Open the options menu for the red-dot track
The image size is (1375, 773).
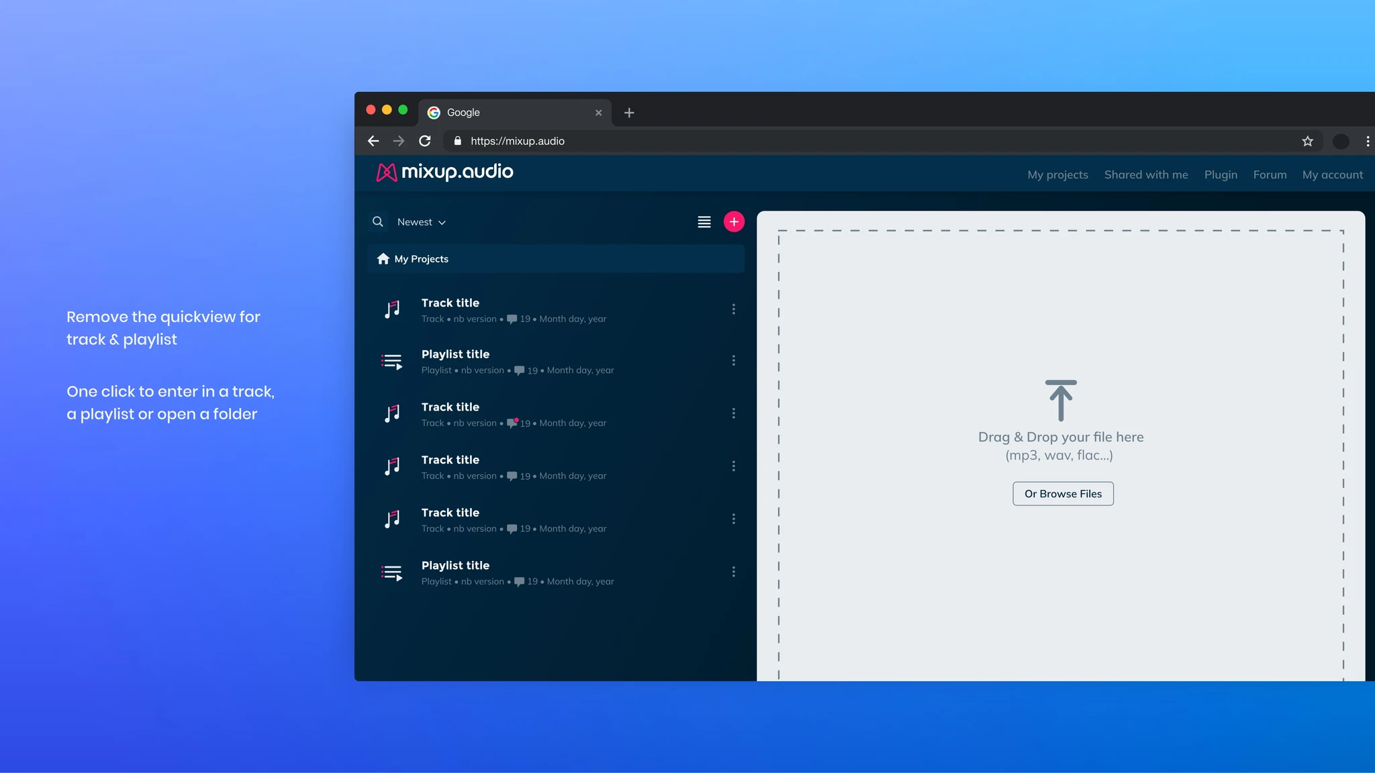pos(733,413)
